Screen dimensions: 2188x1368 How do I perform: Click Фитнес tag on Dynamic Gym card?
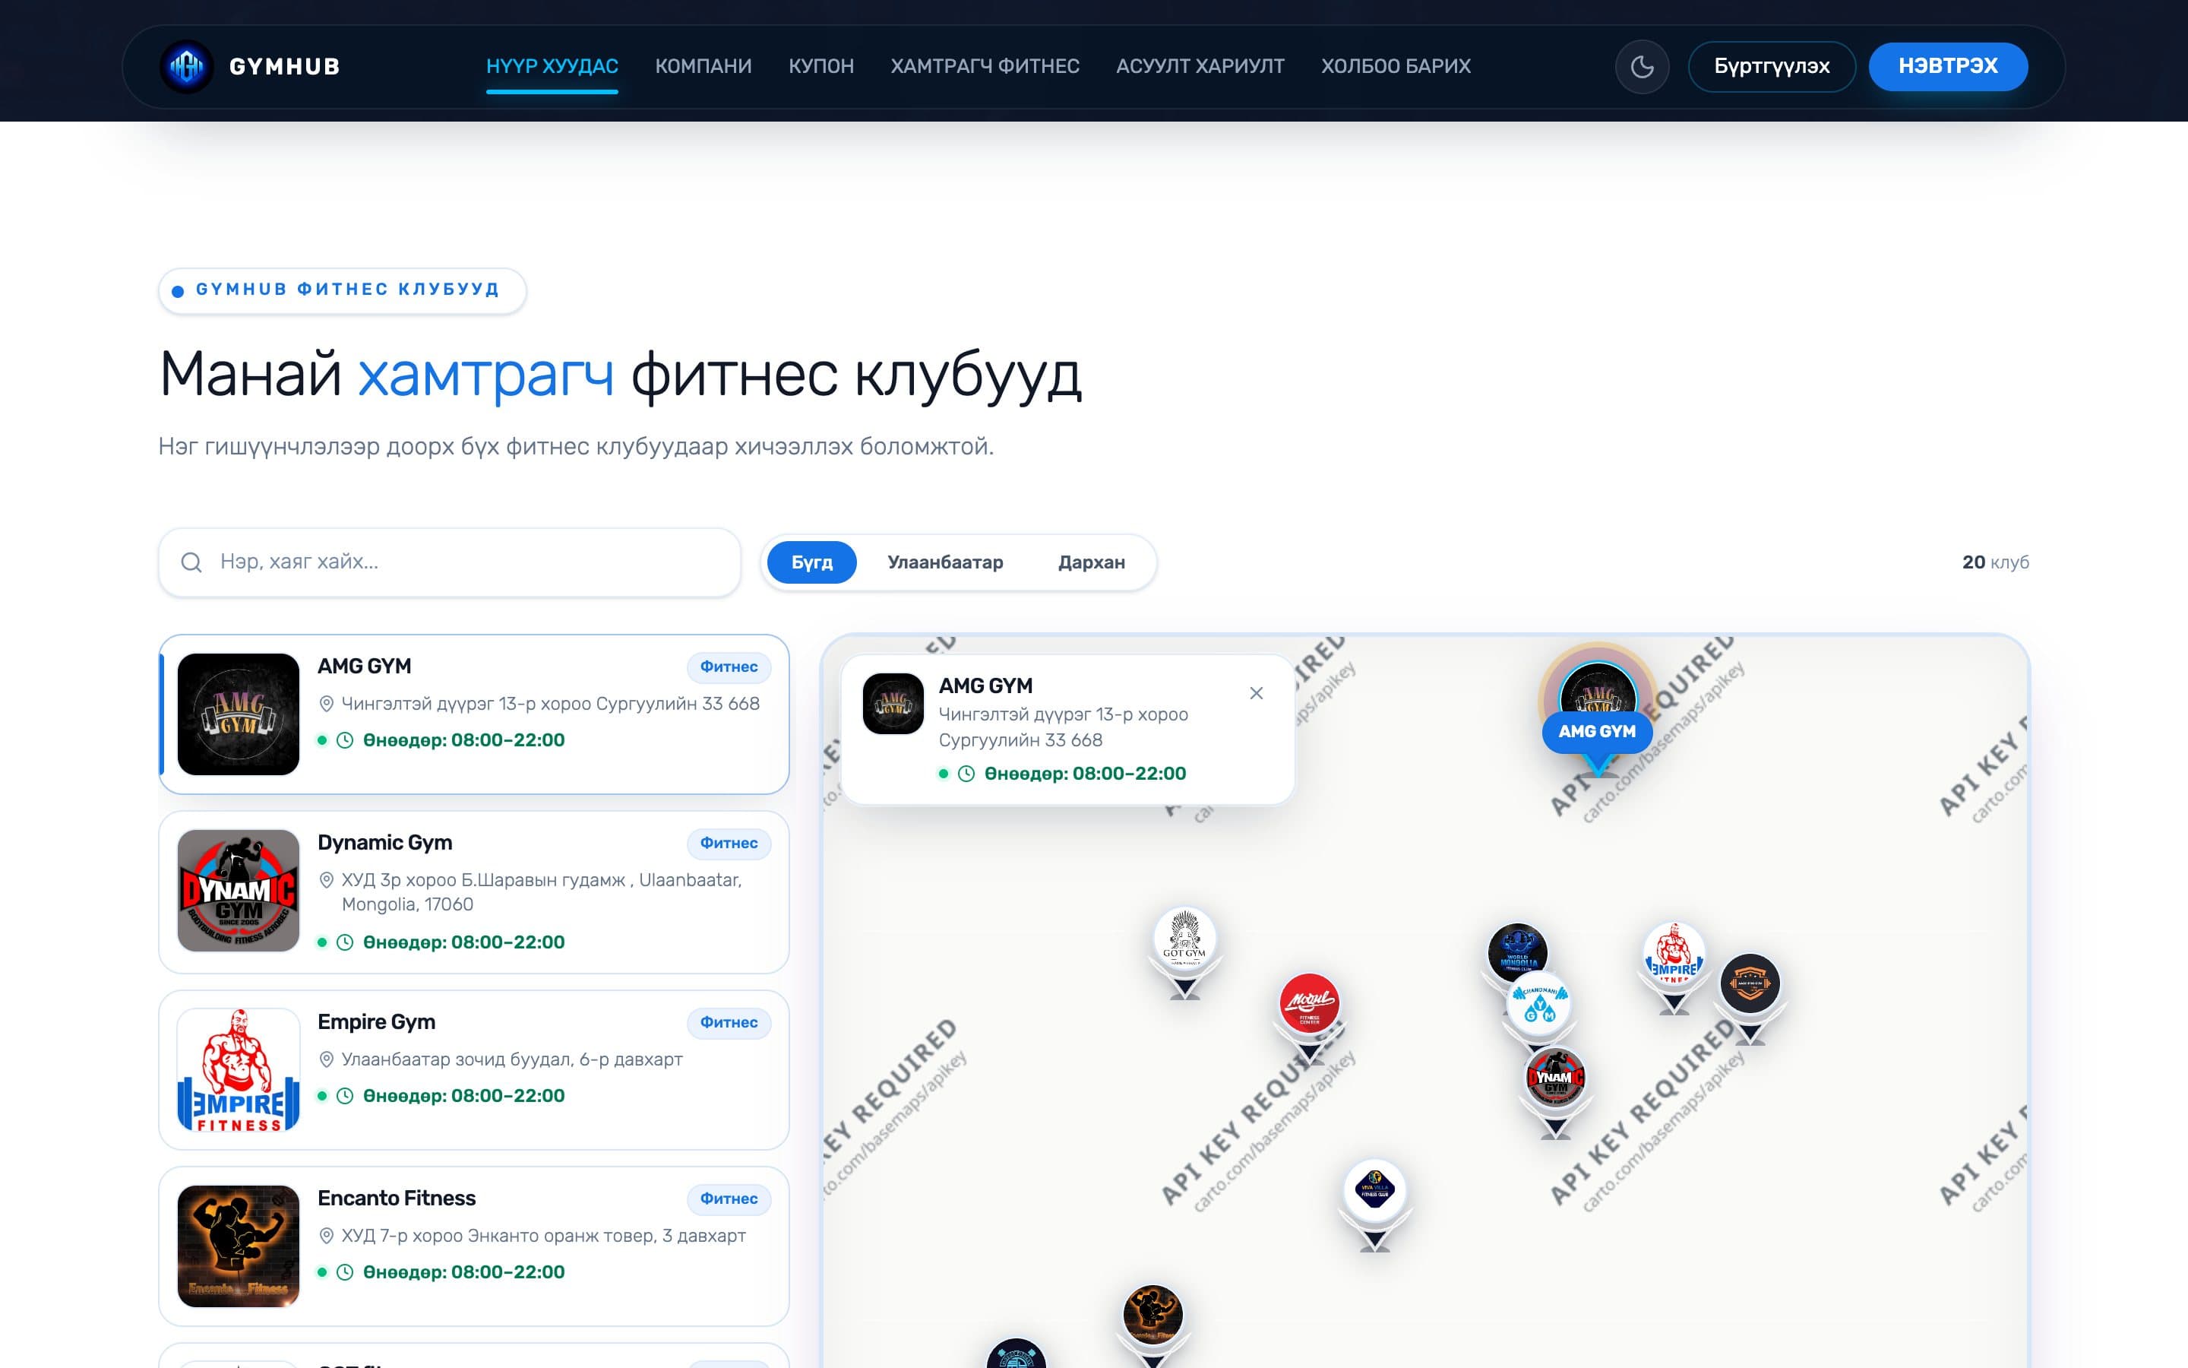pos(729,844)
